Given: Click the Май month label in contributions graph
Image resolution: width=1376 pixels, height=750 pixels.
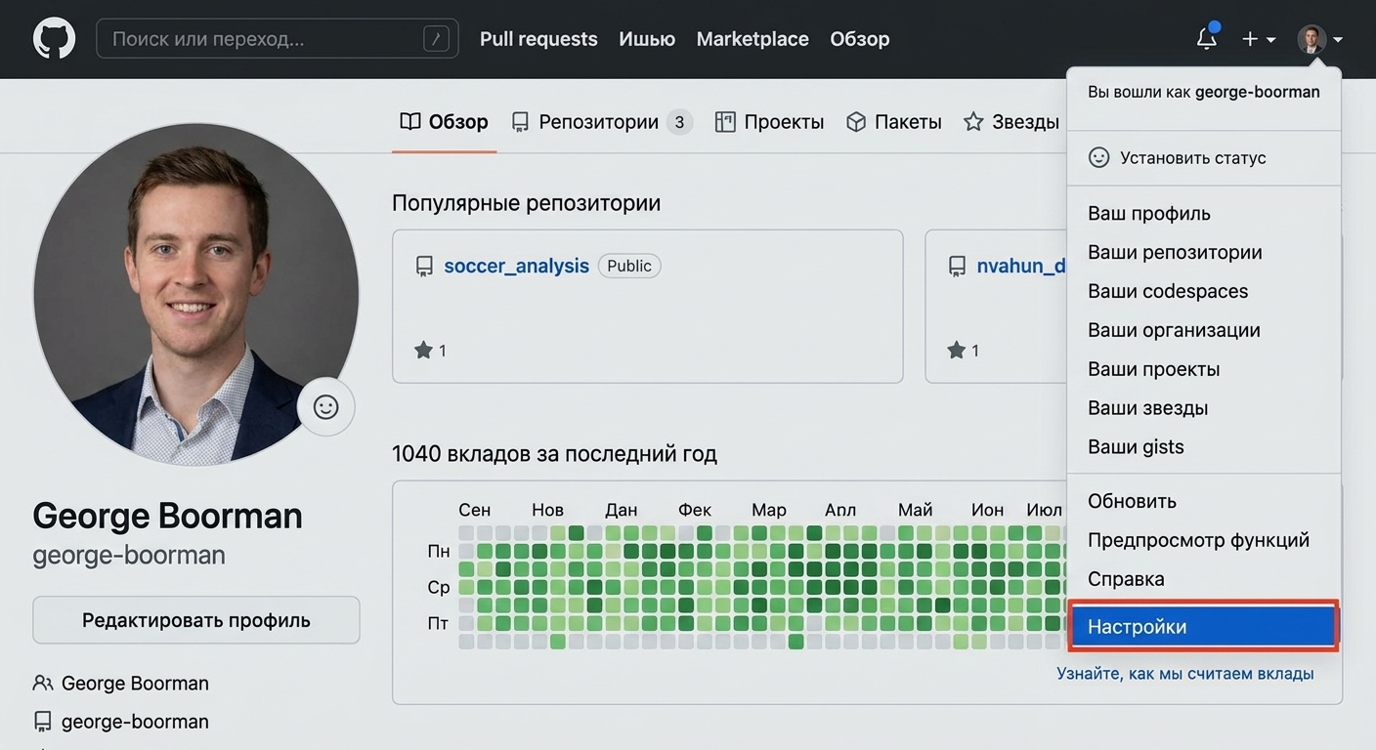Looking at the screenshot, I should (915, 510).
